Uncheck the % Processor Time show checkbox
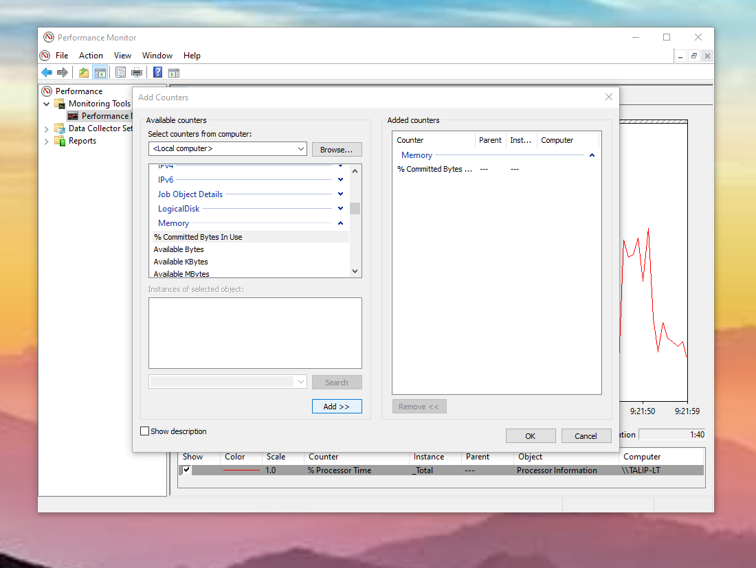This screenshot has height=568, width=756. coord(186,470)
